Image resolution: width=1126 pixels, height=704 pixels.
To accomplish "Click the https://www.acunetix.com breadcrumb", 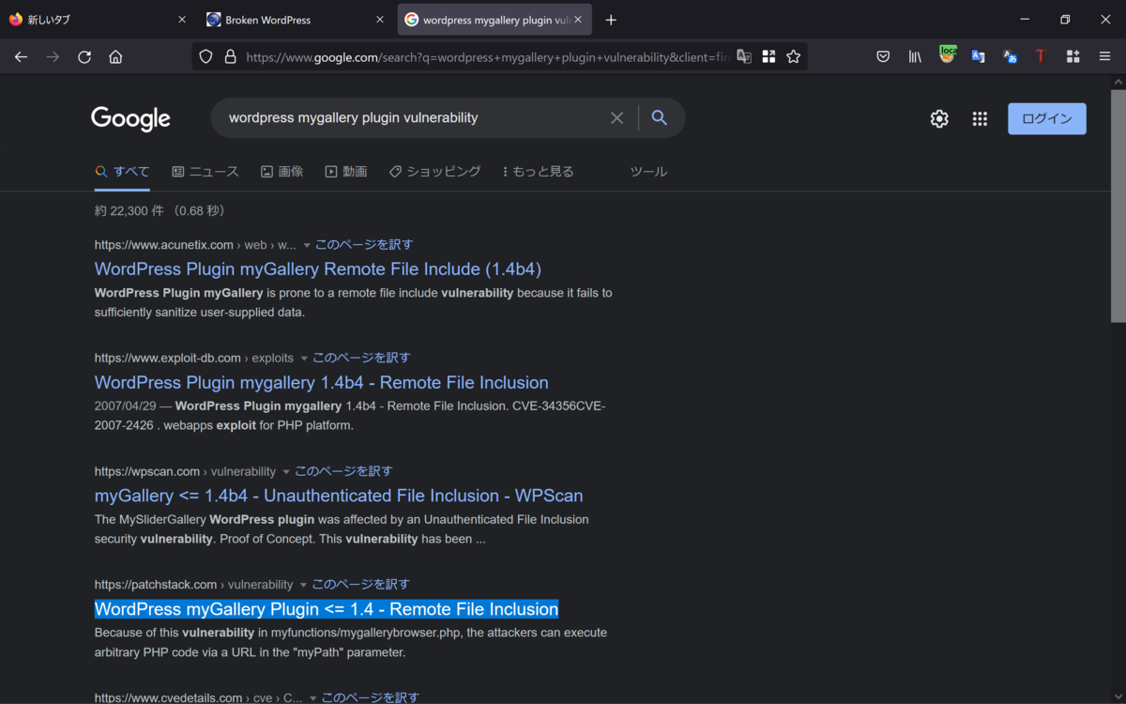I will tap(164, 245).
